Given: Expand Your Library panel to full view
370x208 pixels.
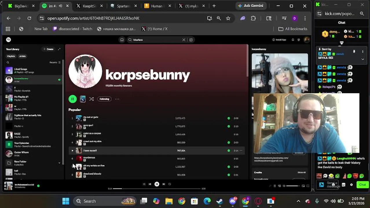Looking at the screenshot, I should (x=59, y=49).
